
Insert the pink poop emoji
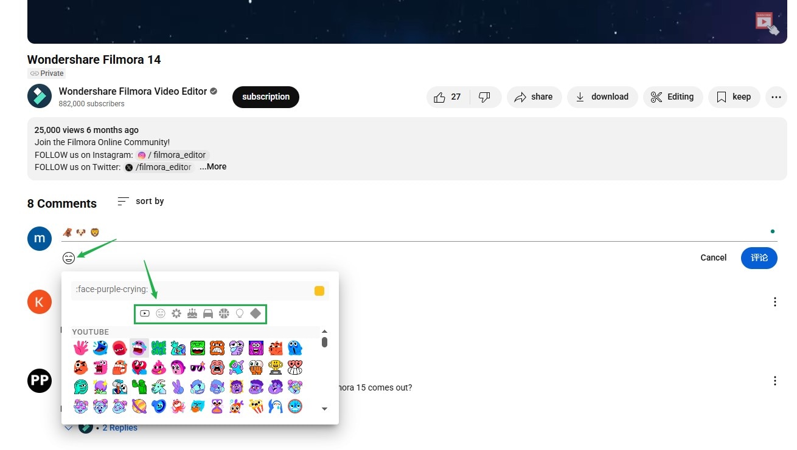[159, 367]
